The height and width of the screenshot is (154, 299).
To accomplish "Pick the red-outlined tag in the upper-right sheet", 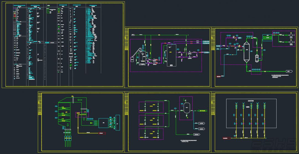I will (x=219, y=76).
